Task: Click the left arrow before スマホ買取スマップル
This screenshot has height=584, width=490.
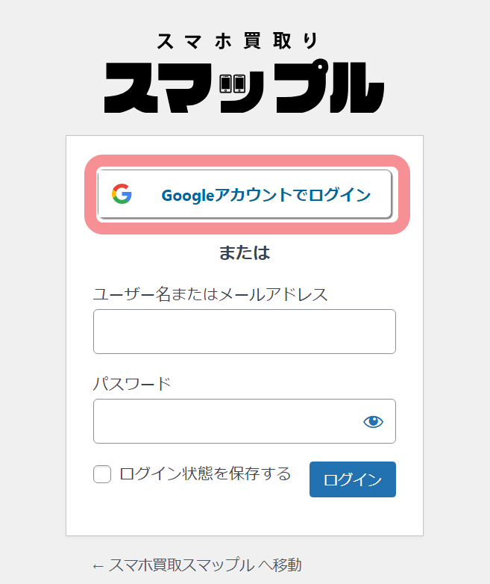Action: (98, 567)
